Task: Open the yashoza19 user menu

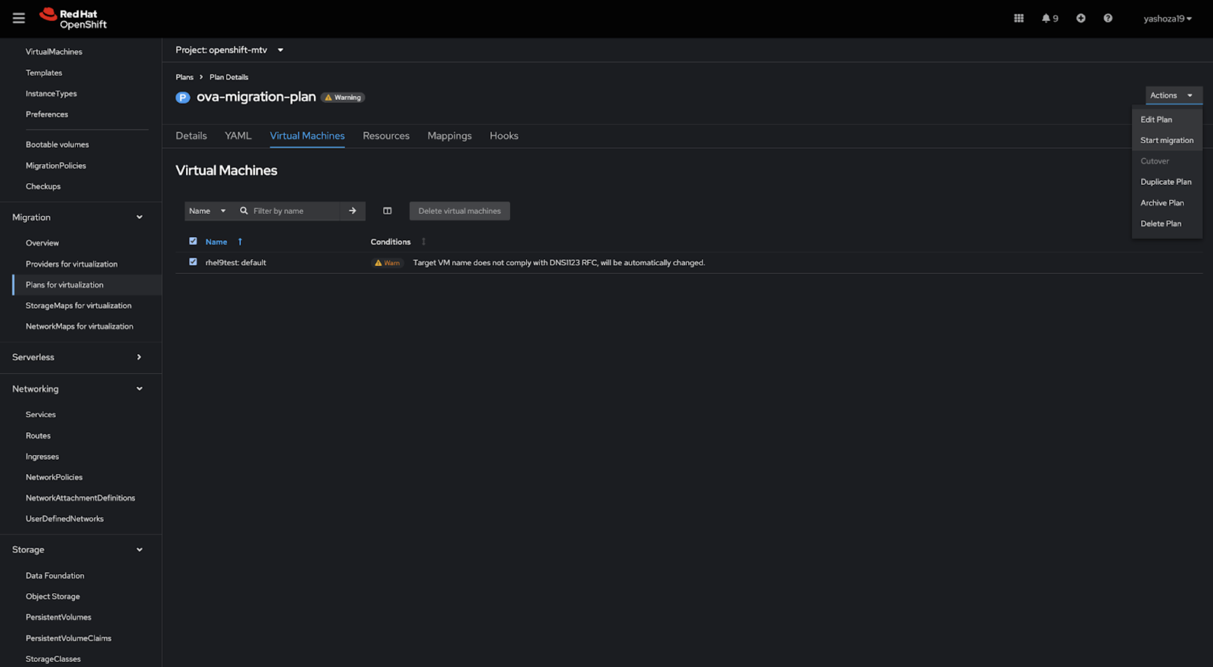Action: click(x=1167, y=18)
